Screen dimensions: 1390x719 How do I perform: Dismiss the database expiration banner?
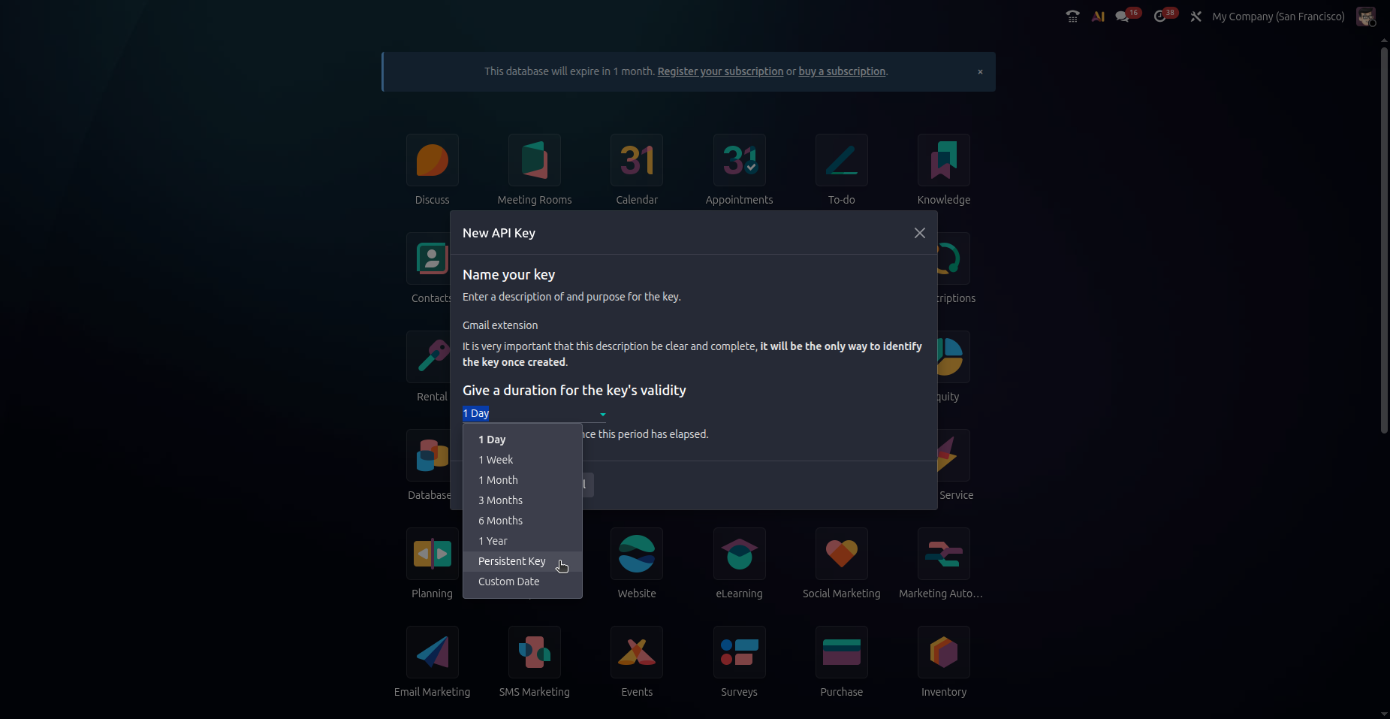click(980, 72)
